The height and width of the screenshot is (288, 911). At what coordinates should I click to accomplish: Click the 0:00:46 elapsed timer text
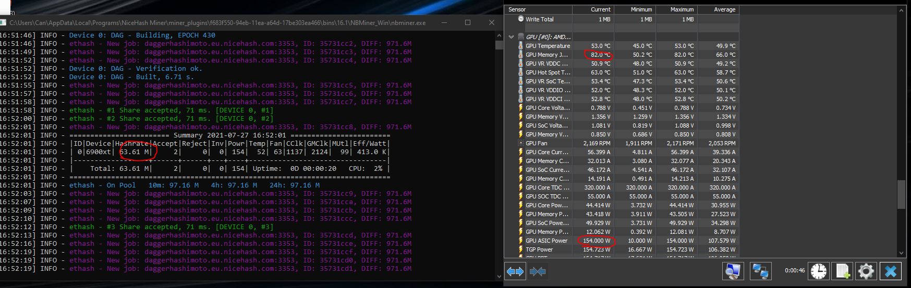coord(795,271)
